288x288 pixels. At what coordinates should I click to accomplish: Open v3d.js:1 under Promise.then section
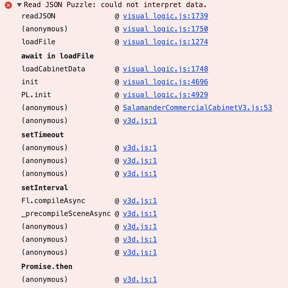140,279
